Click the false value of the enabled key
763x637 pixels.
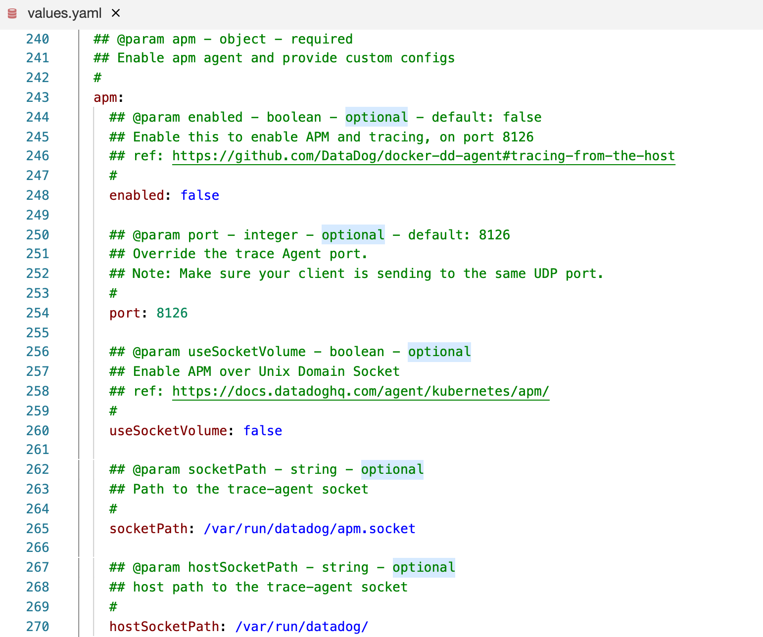click(x=199, y=195)
